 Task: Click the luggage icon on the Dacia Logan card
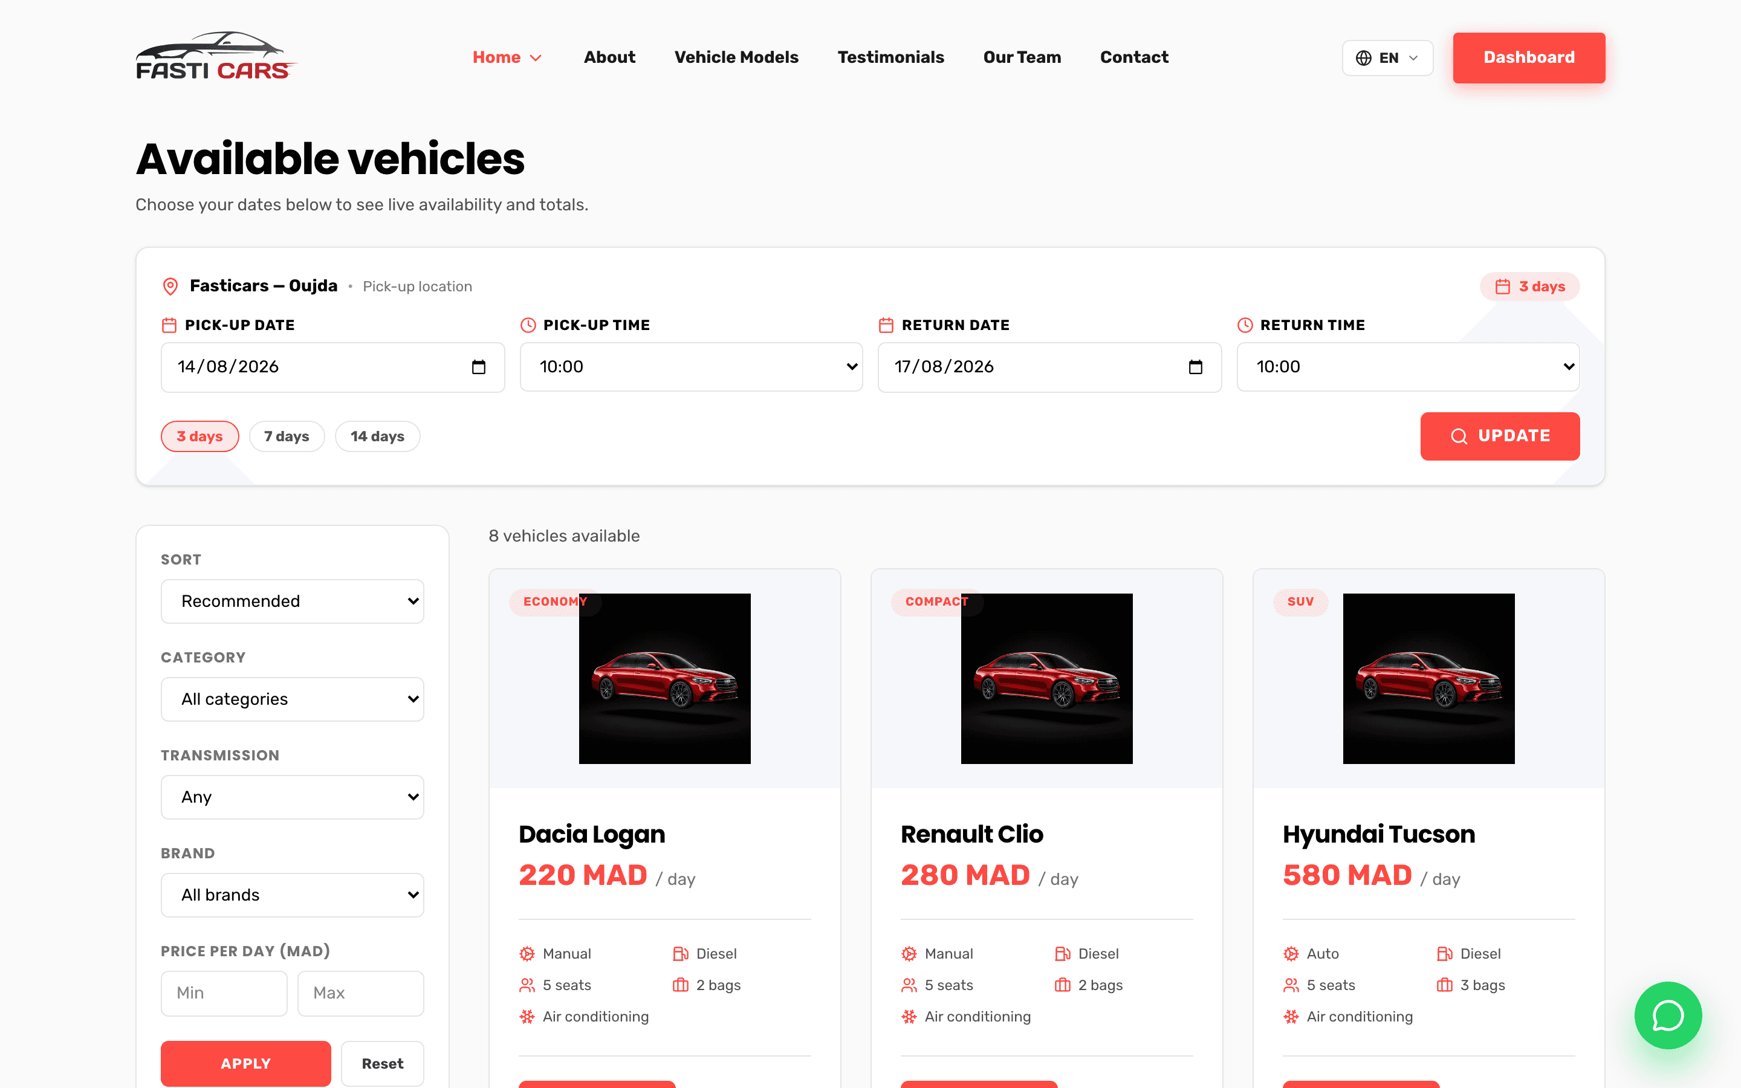pyautogui.click(x=680, y=985)
